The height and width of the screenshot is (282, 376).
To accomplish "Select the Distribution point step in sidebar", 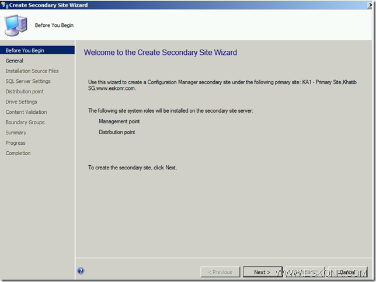I will click(x=25, y=92).
